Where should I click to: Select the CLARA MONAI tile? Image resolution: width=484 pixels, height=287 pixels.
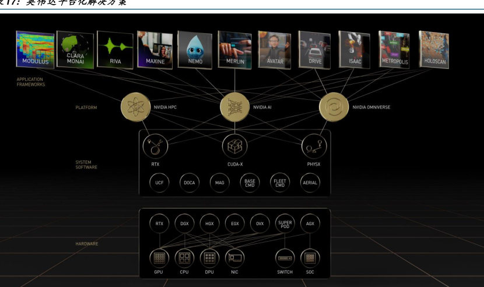point(75,50)
